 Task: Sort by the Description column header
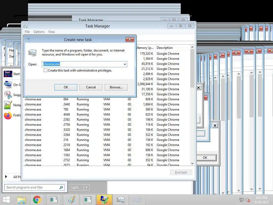pyautogui.click(x=165, y=48)
